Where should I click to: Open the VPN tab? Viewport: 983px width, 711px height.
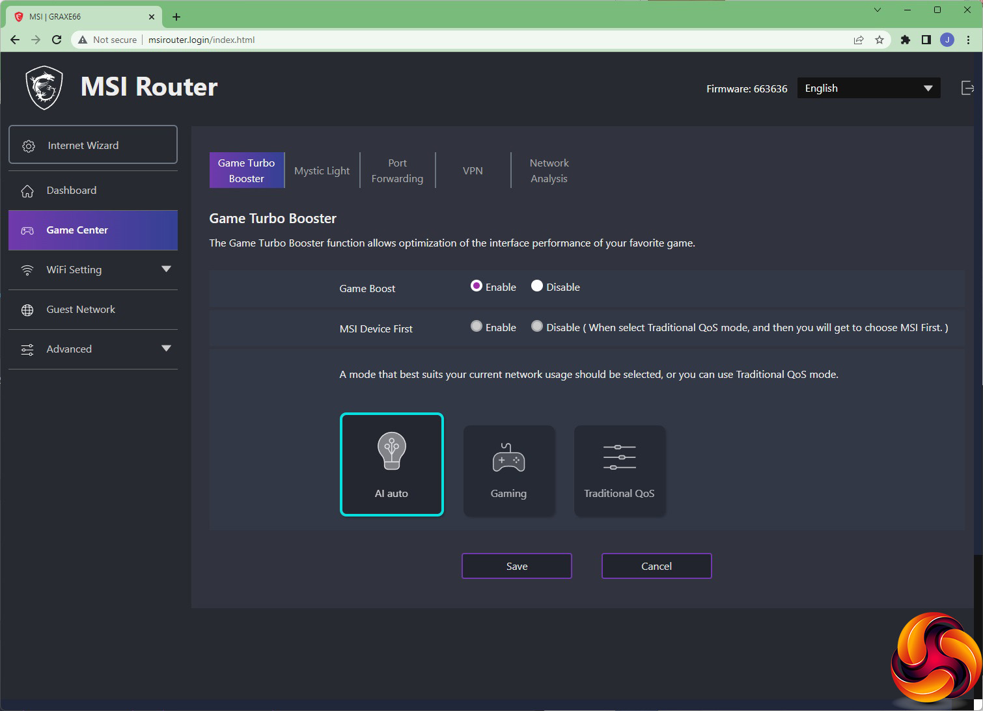coord(473,170)
